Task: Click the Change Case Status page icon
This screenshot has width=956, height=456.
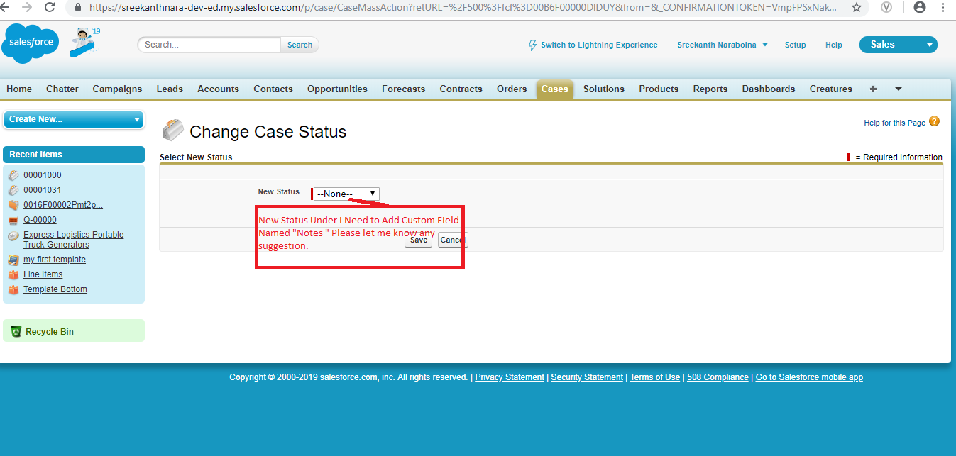Action: (x=172, y=130)
